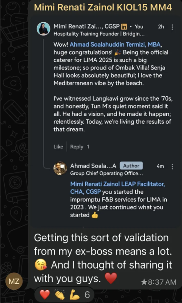Image resolution: width=182 pixels, height=303 pixels.
Task: Click the Author badge on Ahmad's reply
Action: [x=131, y=166]
